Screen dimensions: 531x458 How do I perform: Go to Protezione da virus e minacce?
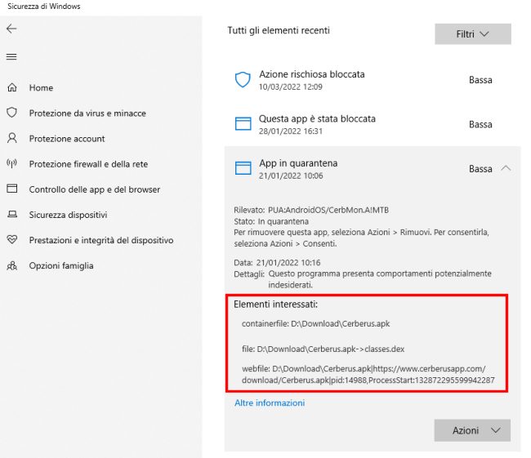point(87,113)
